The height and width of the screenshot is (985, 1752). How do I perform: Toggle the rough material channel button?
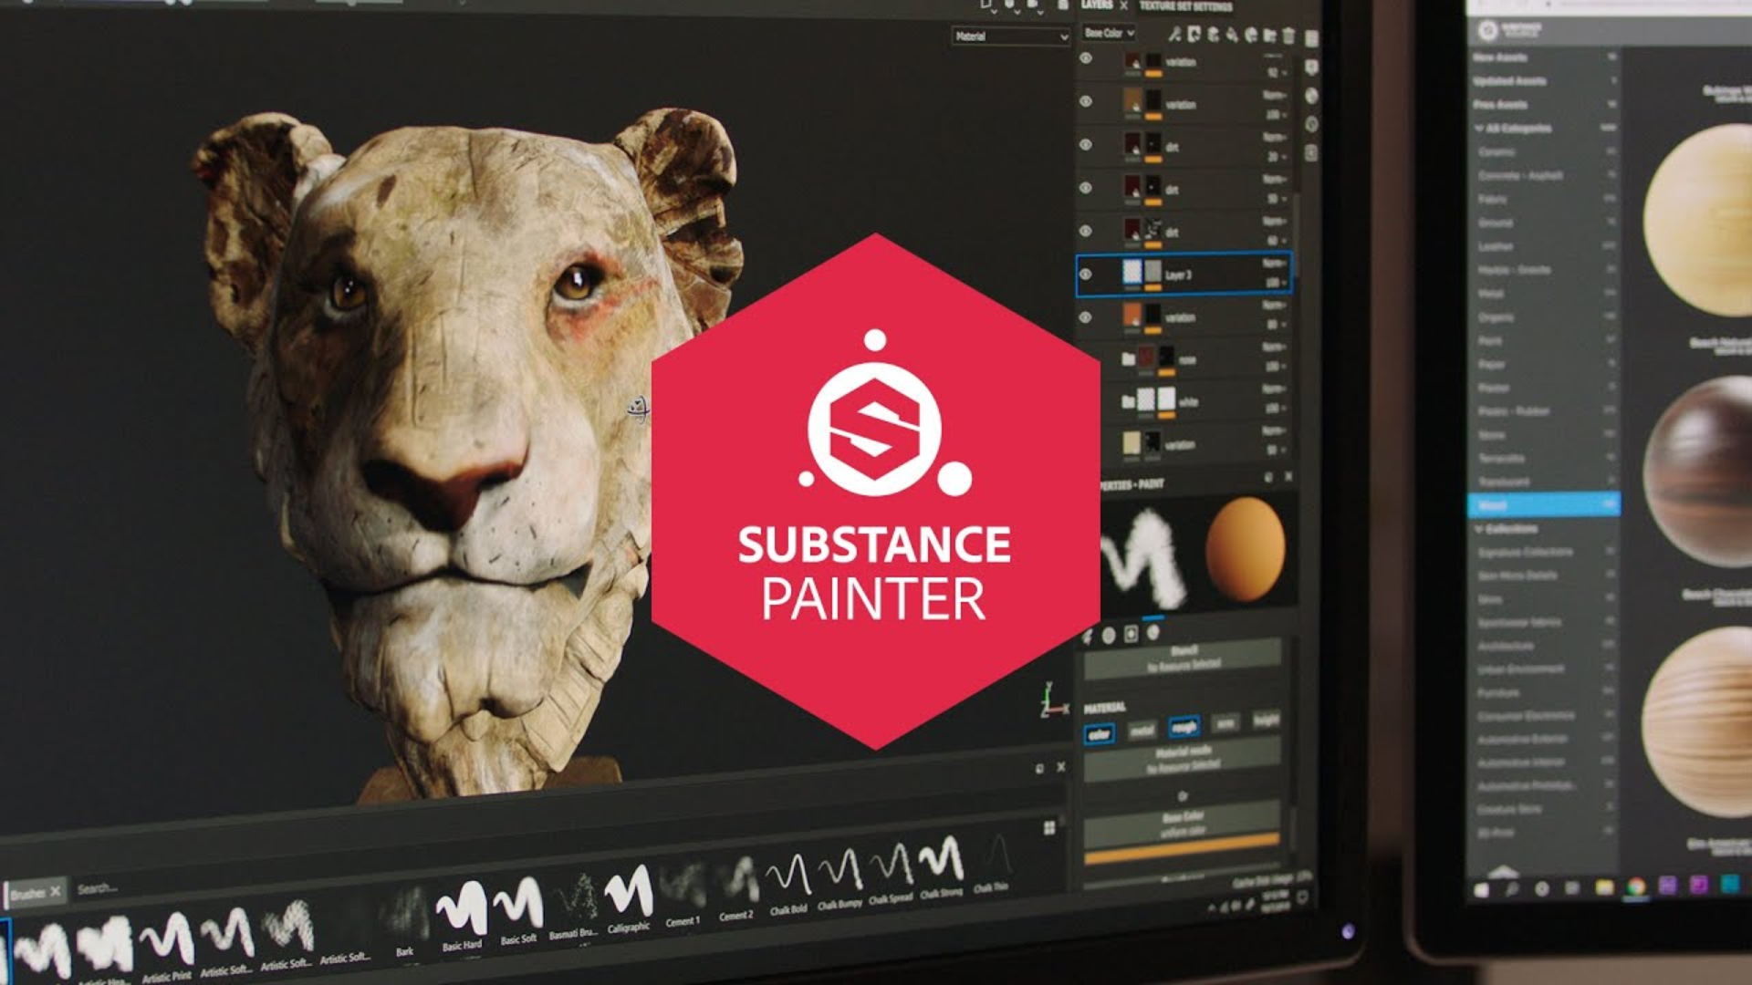pos(1184,727)
